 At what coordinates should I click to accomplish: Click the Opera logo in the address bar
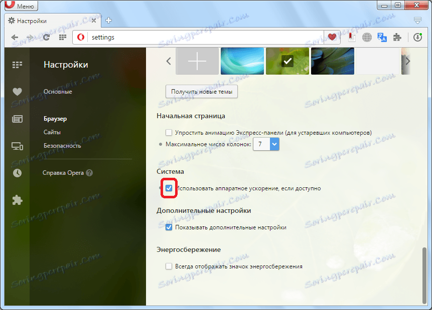[x=81, y=37]
